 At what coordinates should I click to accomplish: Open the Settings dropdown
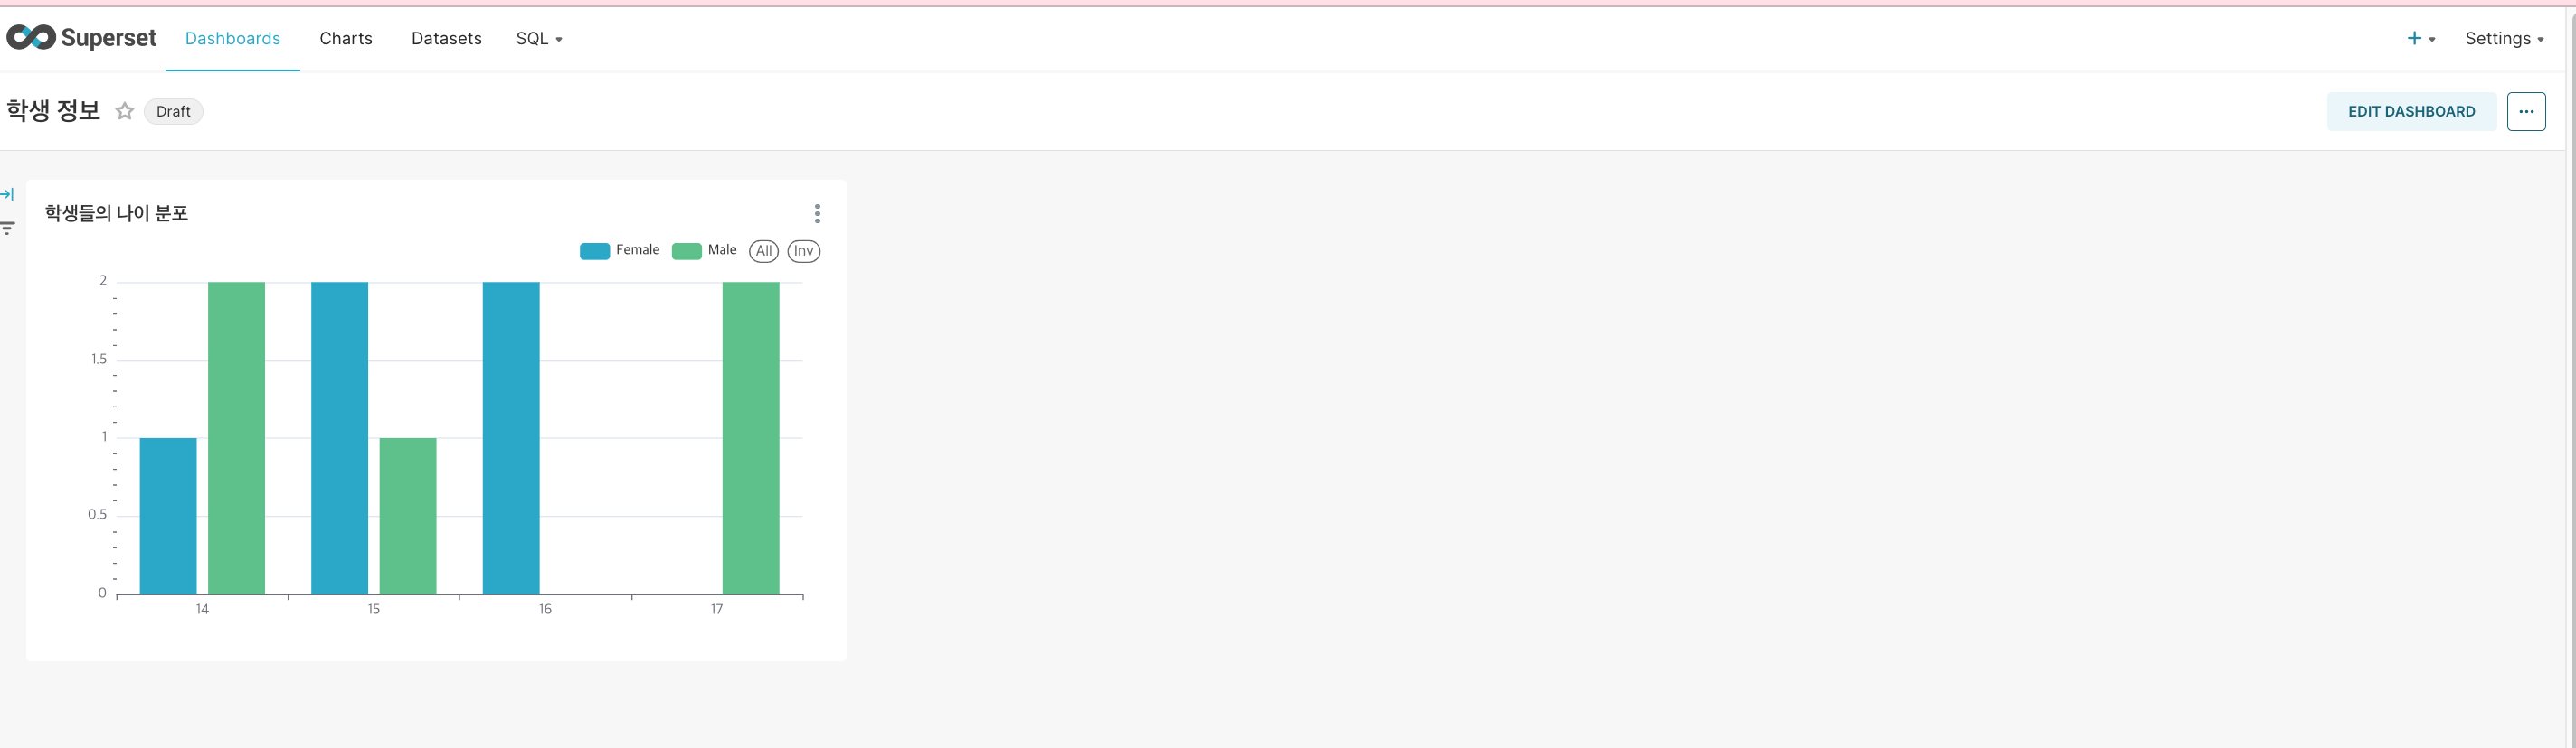[x=2504, y=38]
